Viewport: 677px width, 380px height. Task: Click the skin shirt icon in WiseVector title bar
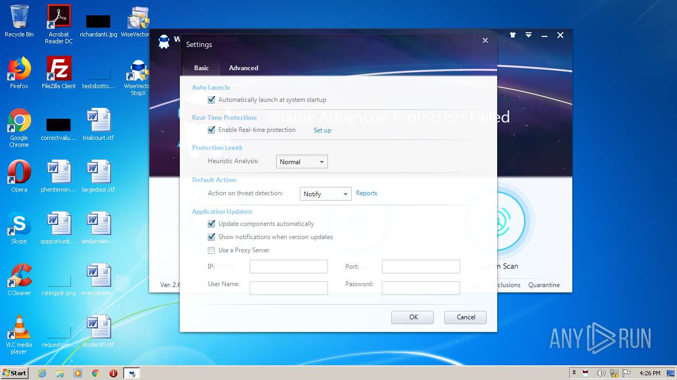(x=513, y=35)
